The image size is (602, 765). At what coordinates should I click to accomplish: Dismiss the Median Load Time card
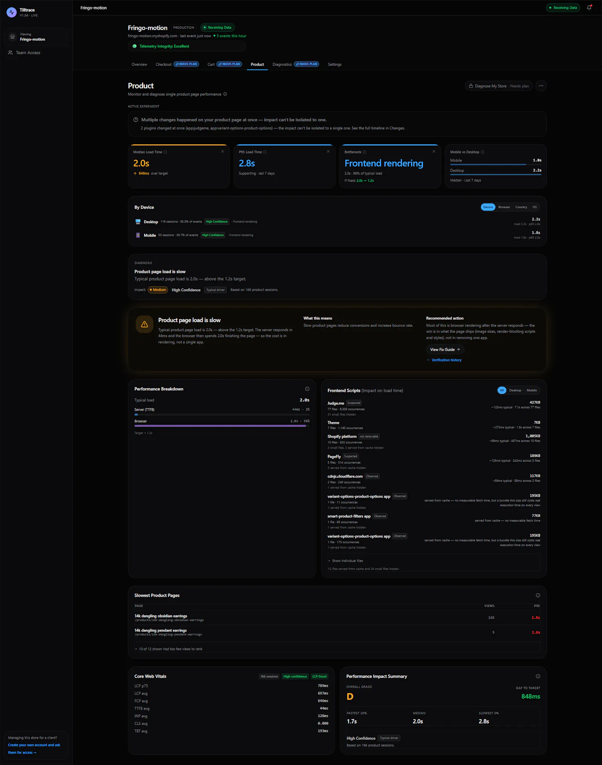click(x=223, y=151)
